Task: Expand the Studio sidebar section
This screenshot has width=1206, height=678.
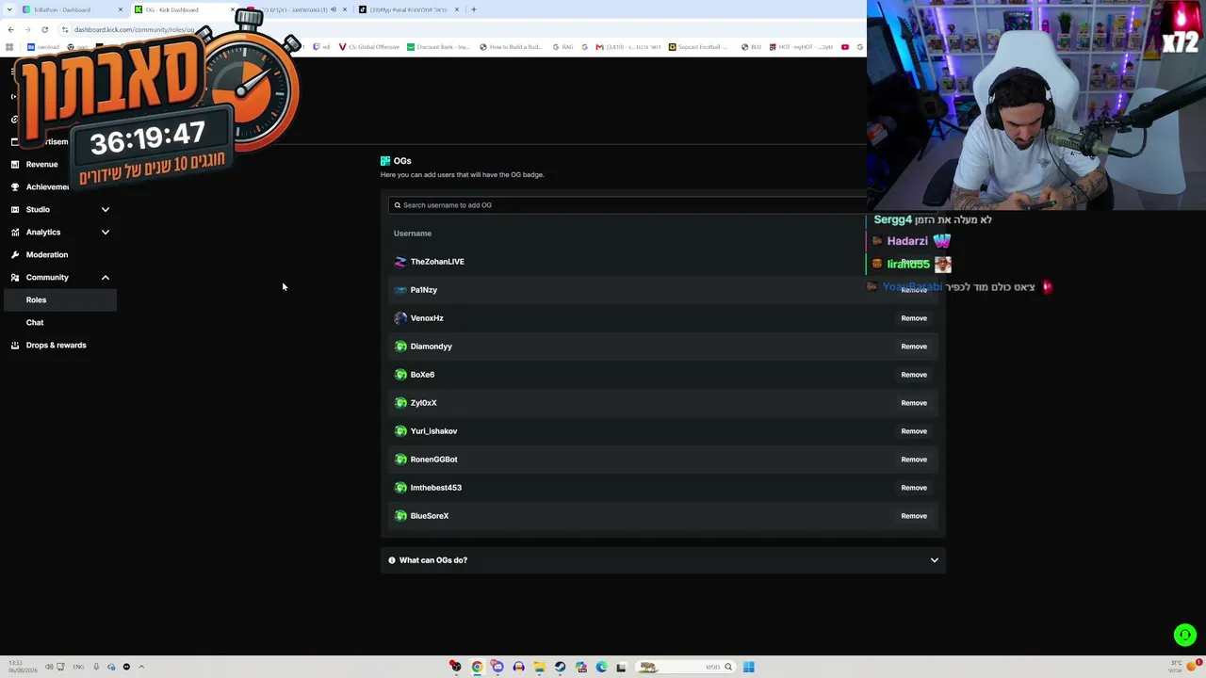Action: pos(106,209)
